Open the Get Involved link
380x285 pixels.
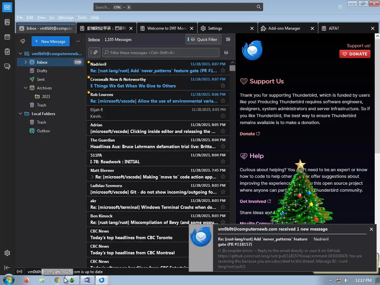coord(255,201)
